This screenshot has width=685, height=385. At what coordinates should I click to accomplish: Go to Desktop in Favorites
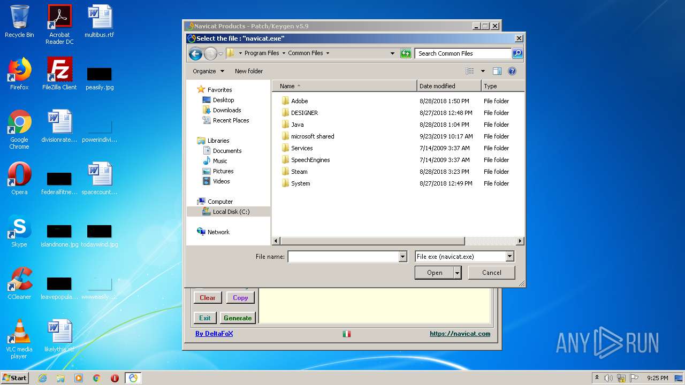(223, 100)
